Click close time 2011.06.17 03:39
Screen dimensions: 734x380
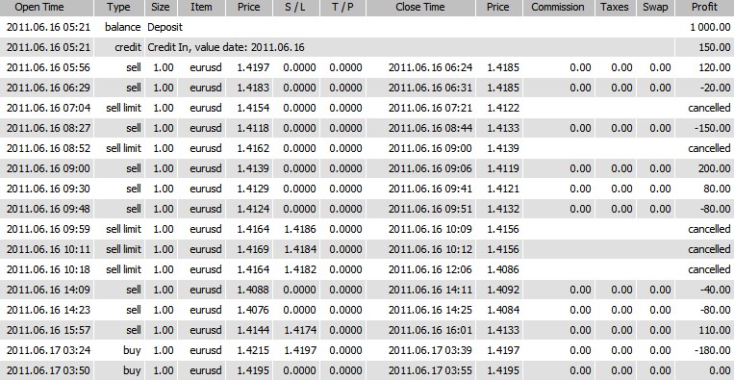(430, 349)
